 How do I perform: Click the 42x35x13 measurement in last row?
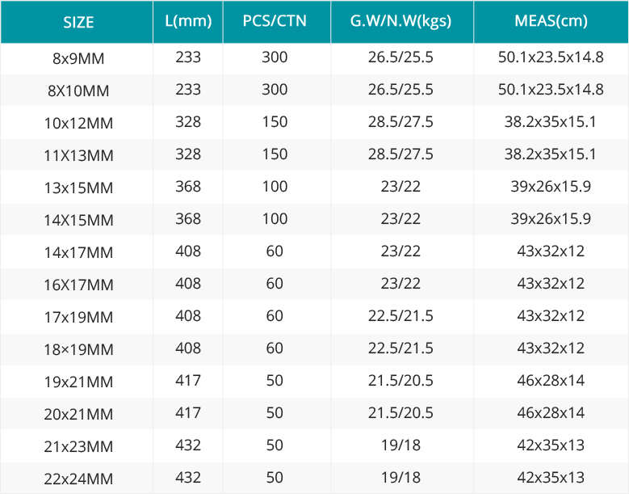tap(551, 478)
